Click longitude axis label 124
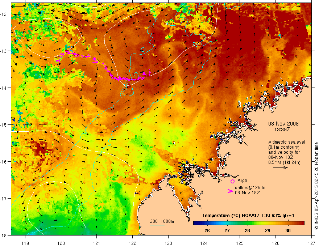319x246 pixels. point(204,243)
